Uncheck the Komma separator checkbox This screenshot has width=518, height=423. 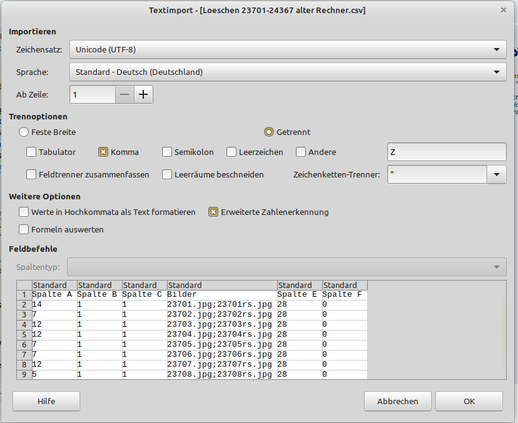pos(103,152)
